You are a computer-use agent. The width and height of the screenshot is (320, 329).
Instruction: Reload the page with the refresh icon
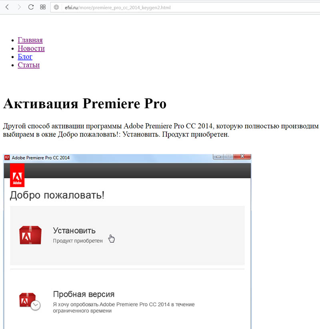tap(31, 7)
